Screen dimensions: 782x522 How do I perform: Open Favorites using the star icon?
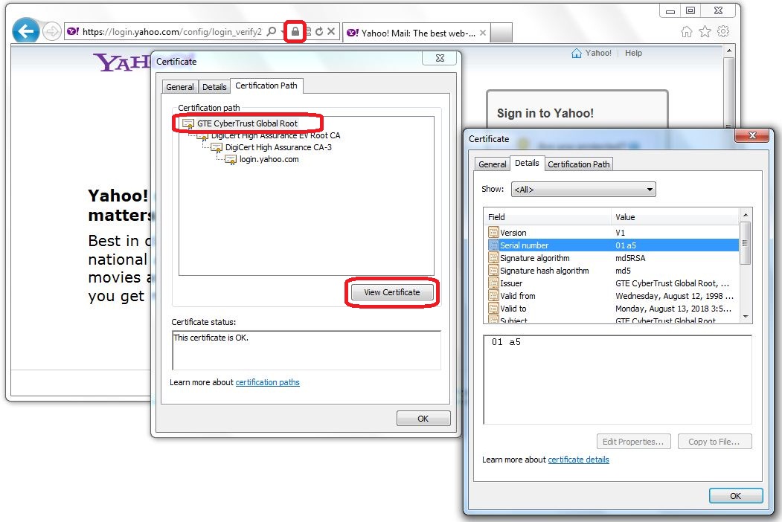coord(704,32)
